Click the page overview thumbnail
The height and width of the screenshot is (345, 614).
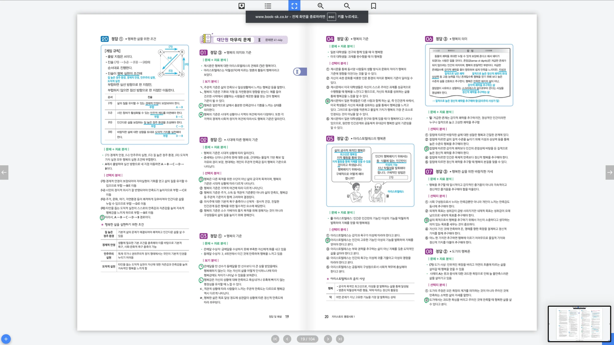[x=579, y=324]
